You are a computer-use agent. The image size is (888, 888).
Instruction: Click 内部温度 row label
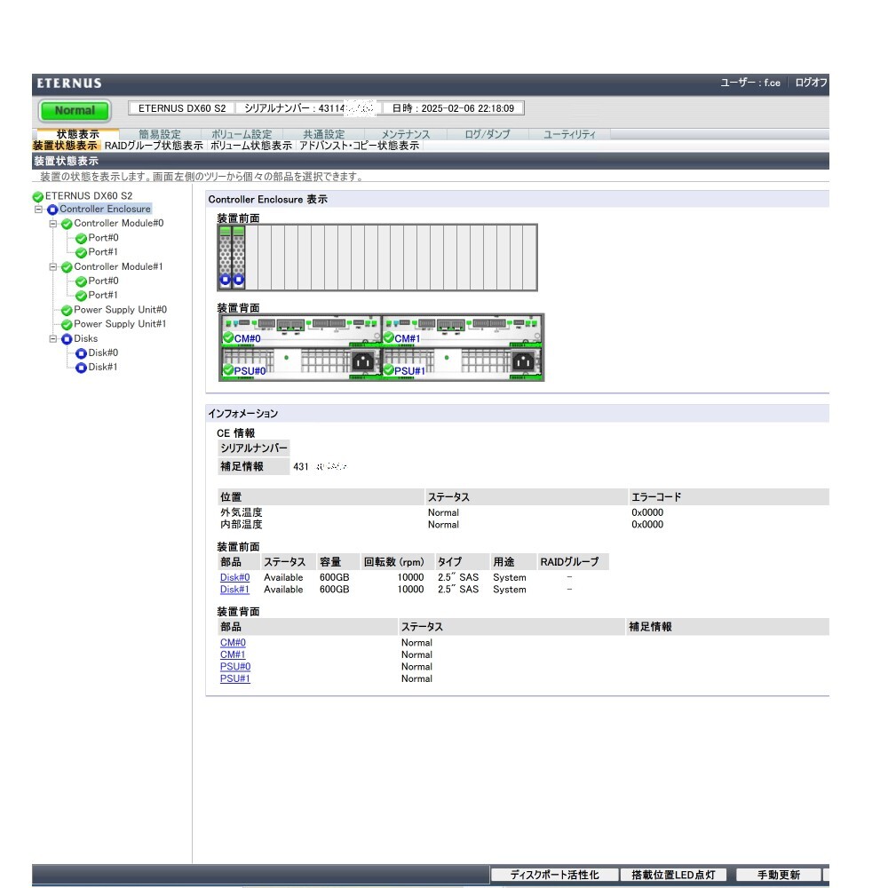[242, 525]
